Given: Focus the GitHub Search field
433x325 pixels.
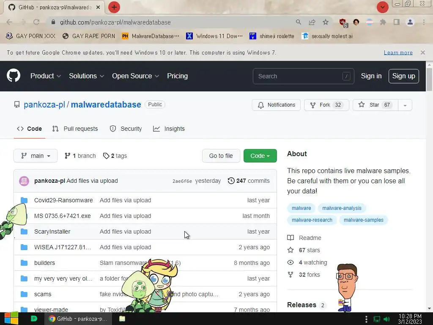Looking at the screenshot, I should coord(303,76).
